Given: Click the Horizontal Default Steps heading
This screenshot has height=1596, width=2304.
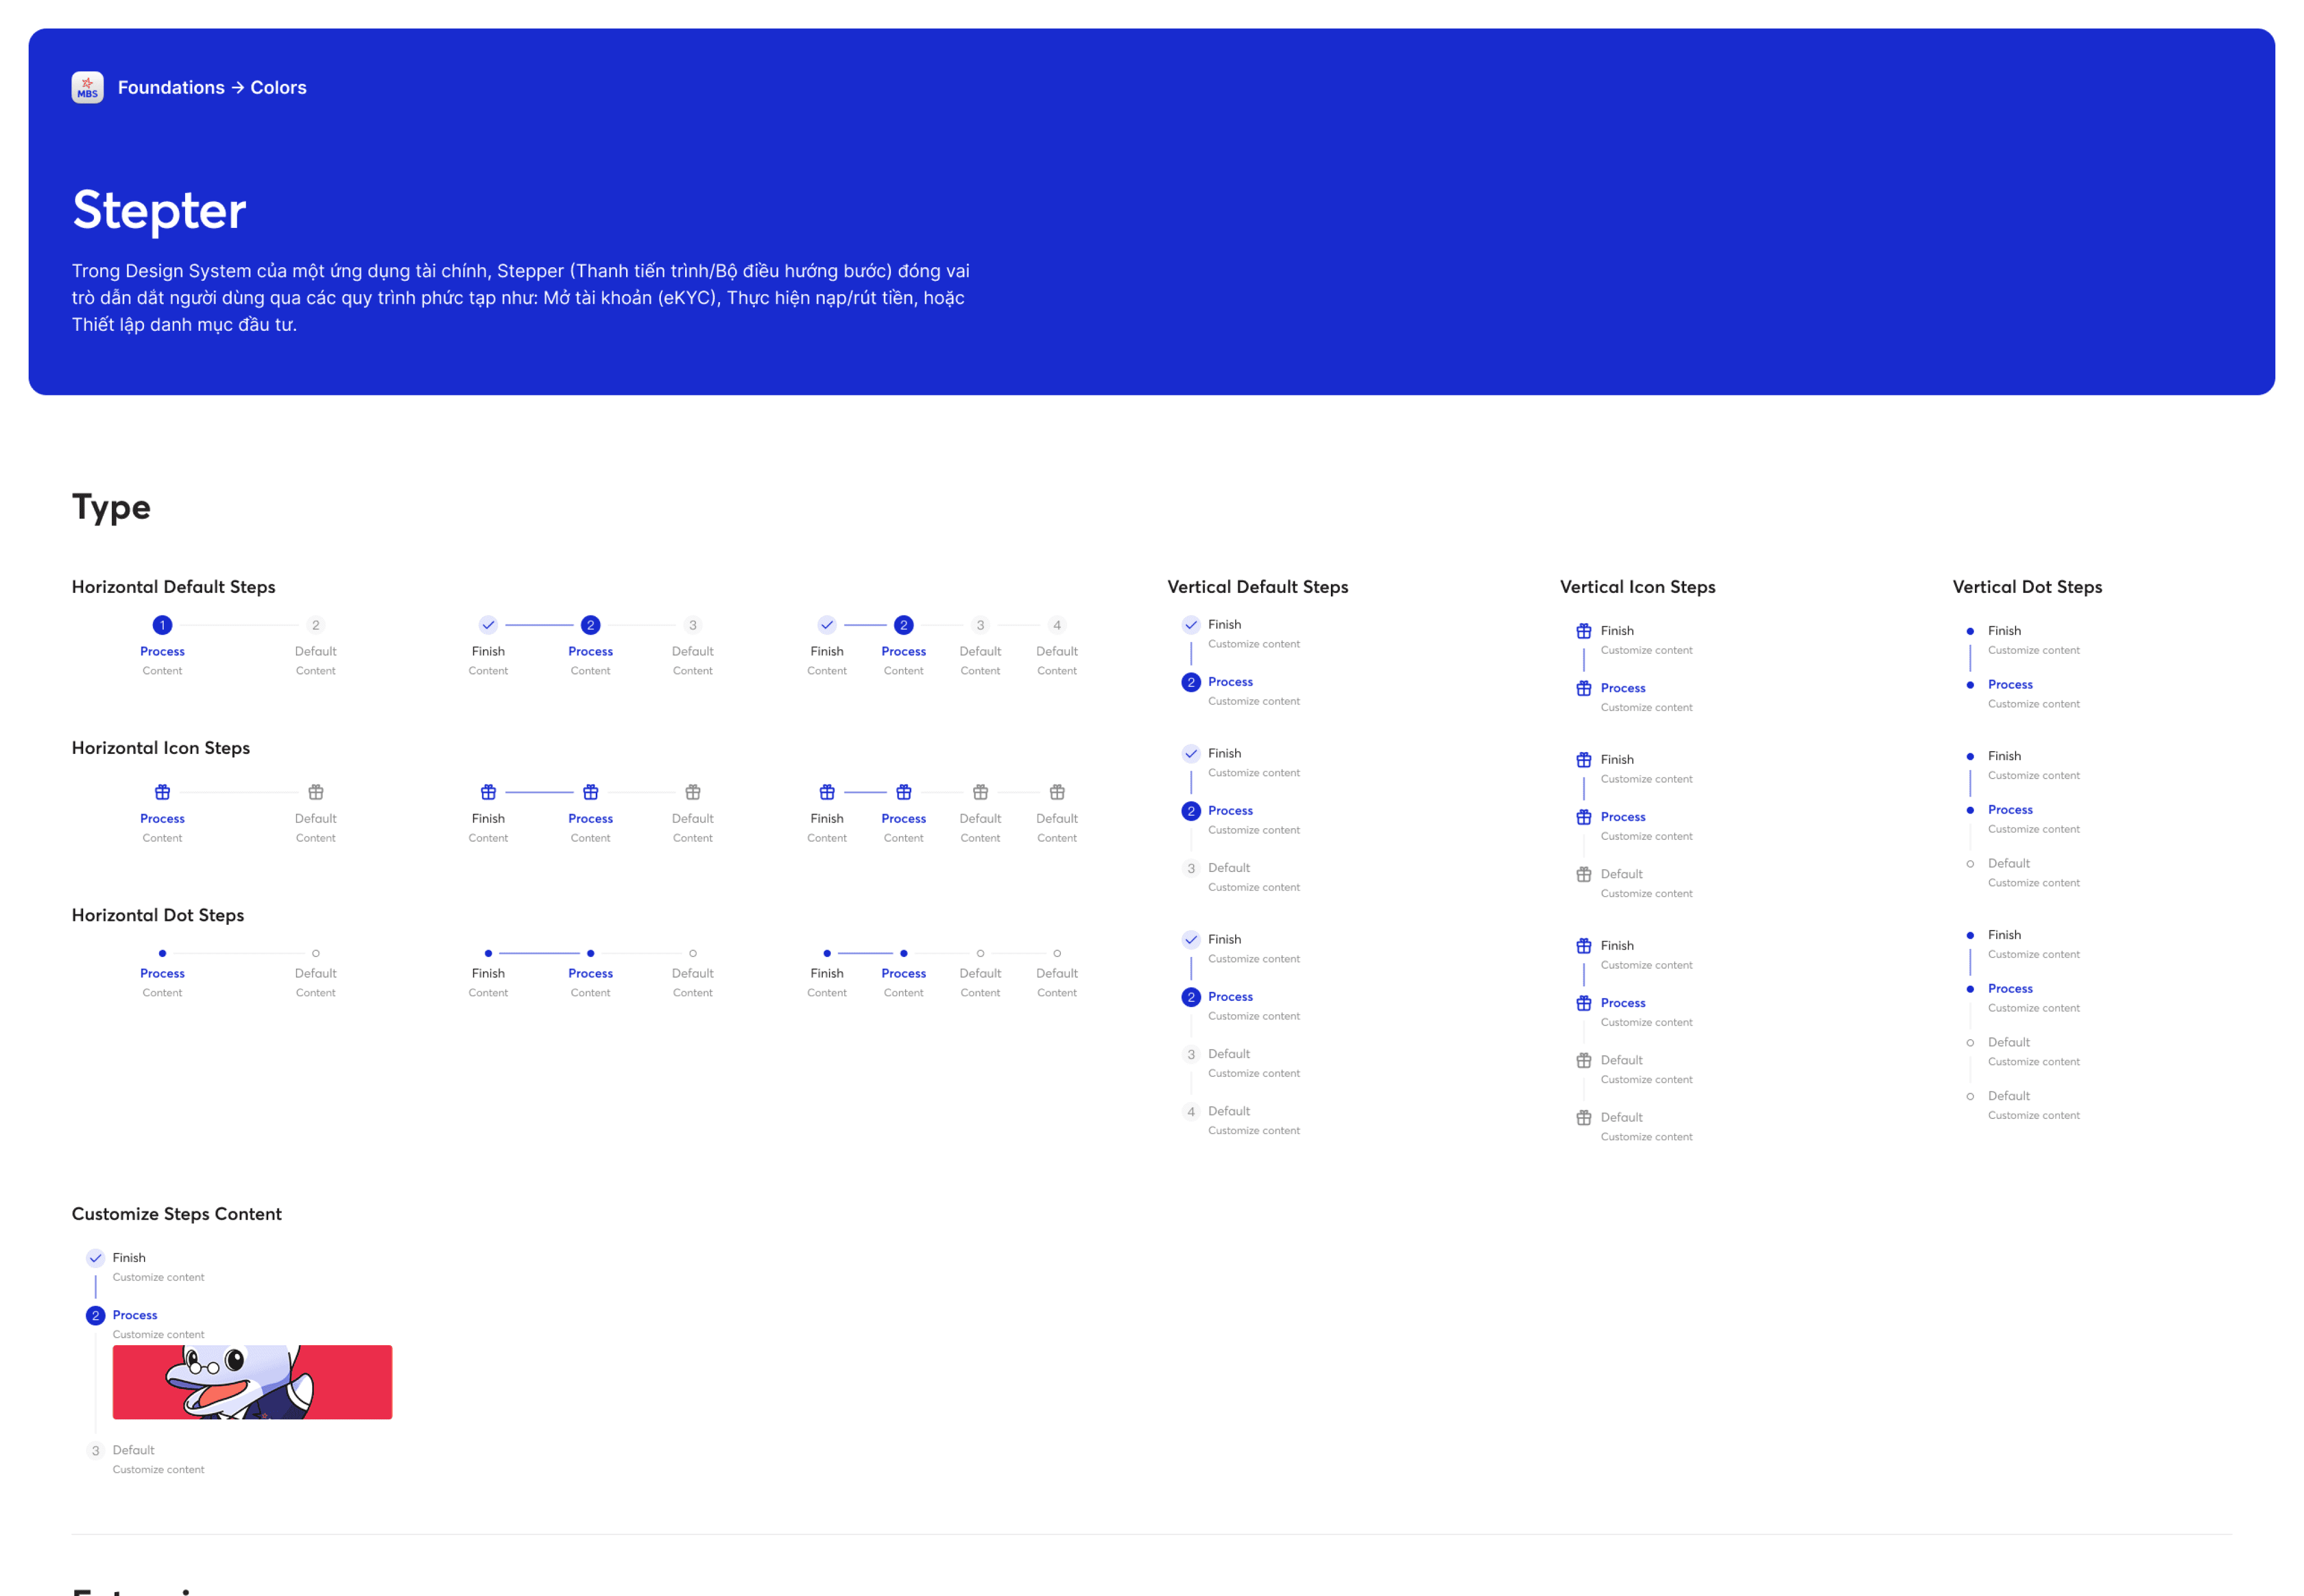Looking at the screenshot, I should point(174,587).
